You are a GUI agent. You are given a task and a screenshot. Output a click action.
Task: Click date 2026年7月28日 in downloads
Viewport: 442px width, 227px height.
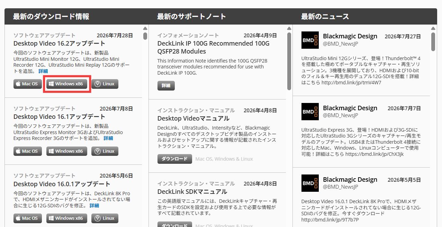(x=115, y=35)
